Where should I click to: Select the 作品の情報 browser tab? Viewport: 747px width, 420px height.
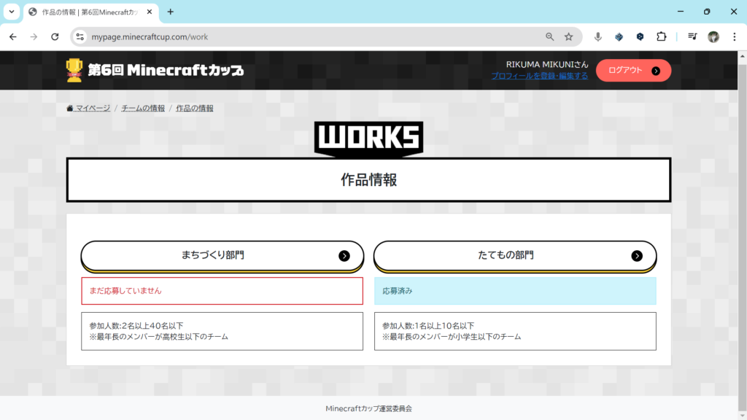tap(88, 12)
